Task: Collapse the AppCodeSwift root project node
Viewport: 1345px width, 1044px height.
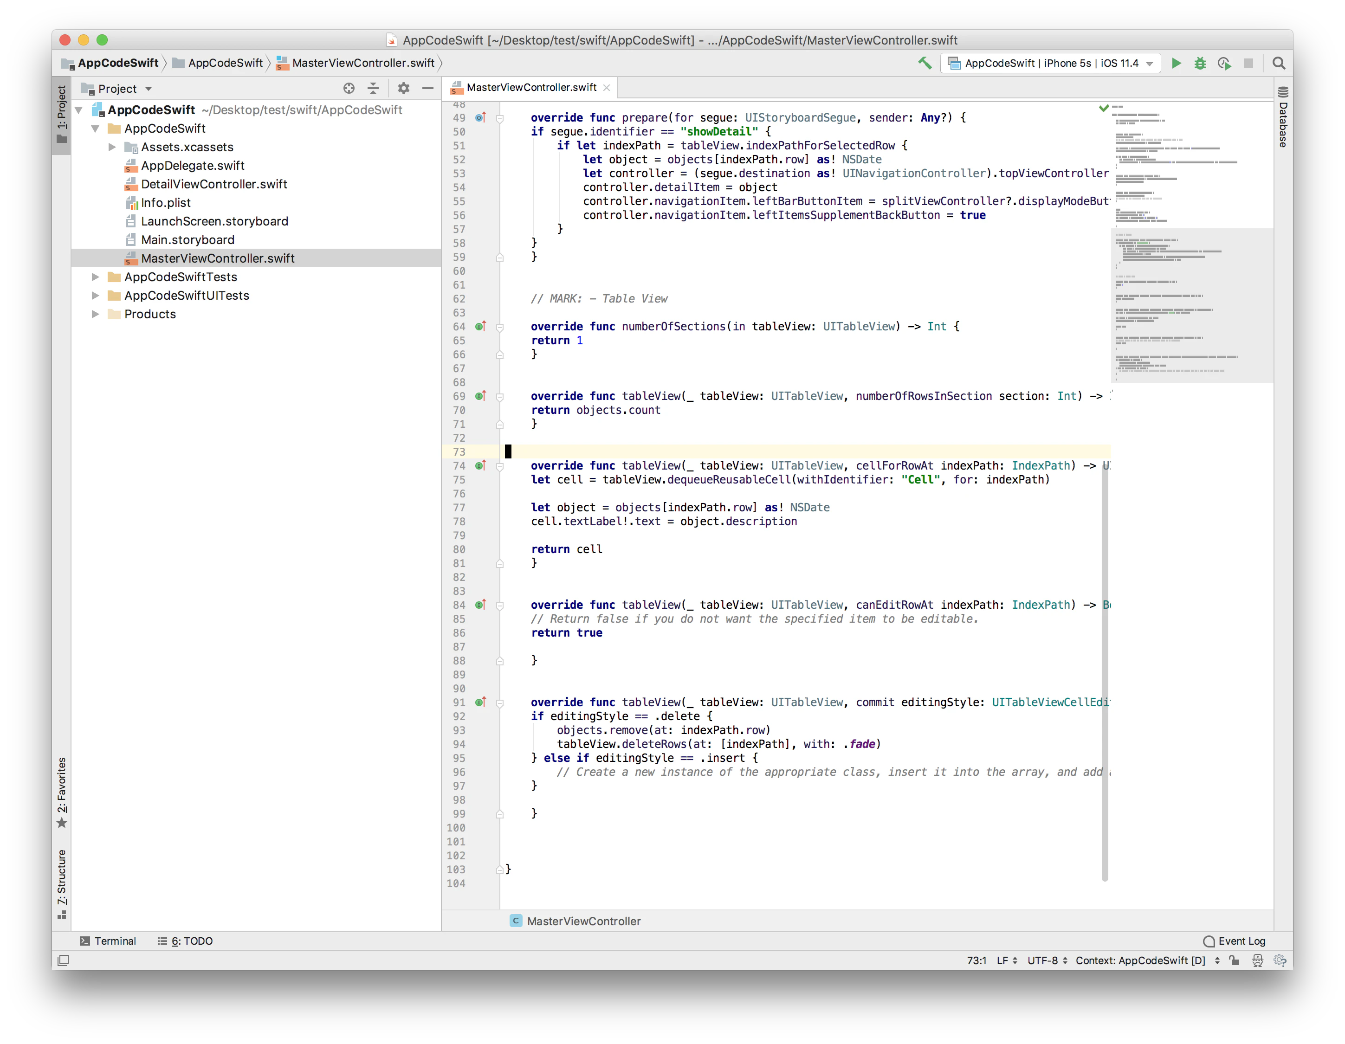Action: click(x=79, y=110)
